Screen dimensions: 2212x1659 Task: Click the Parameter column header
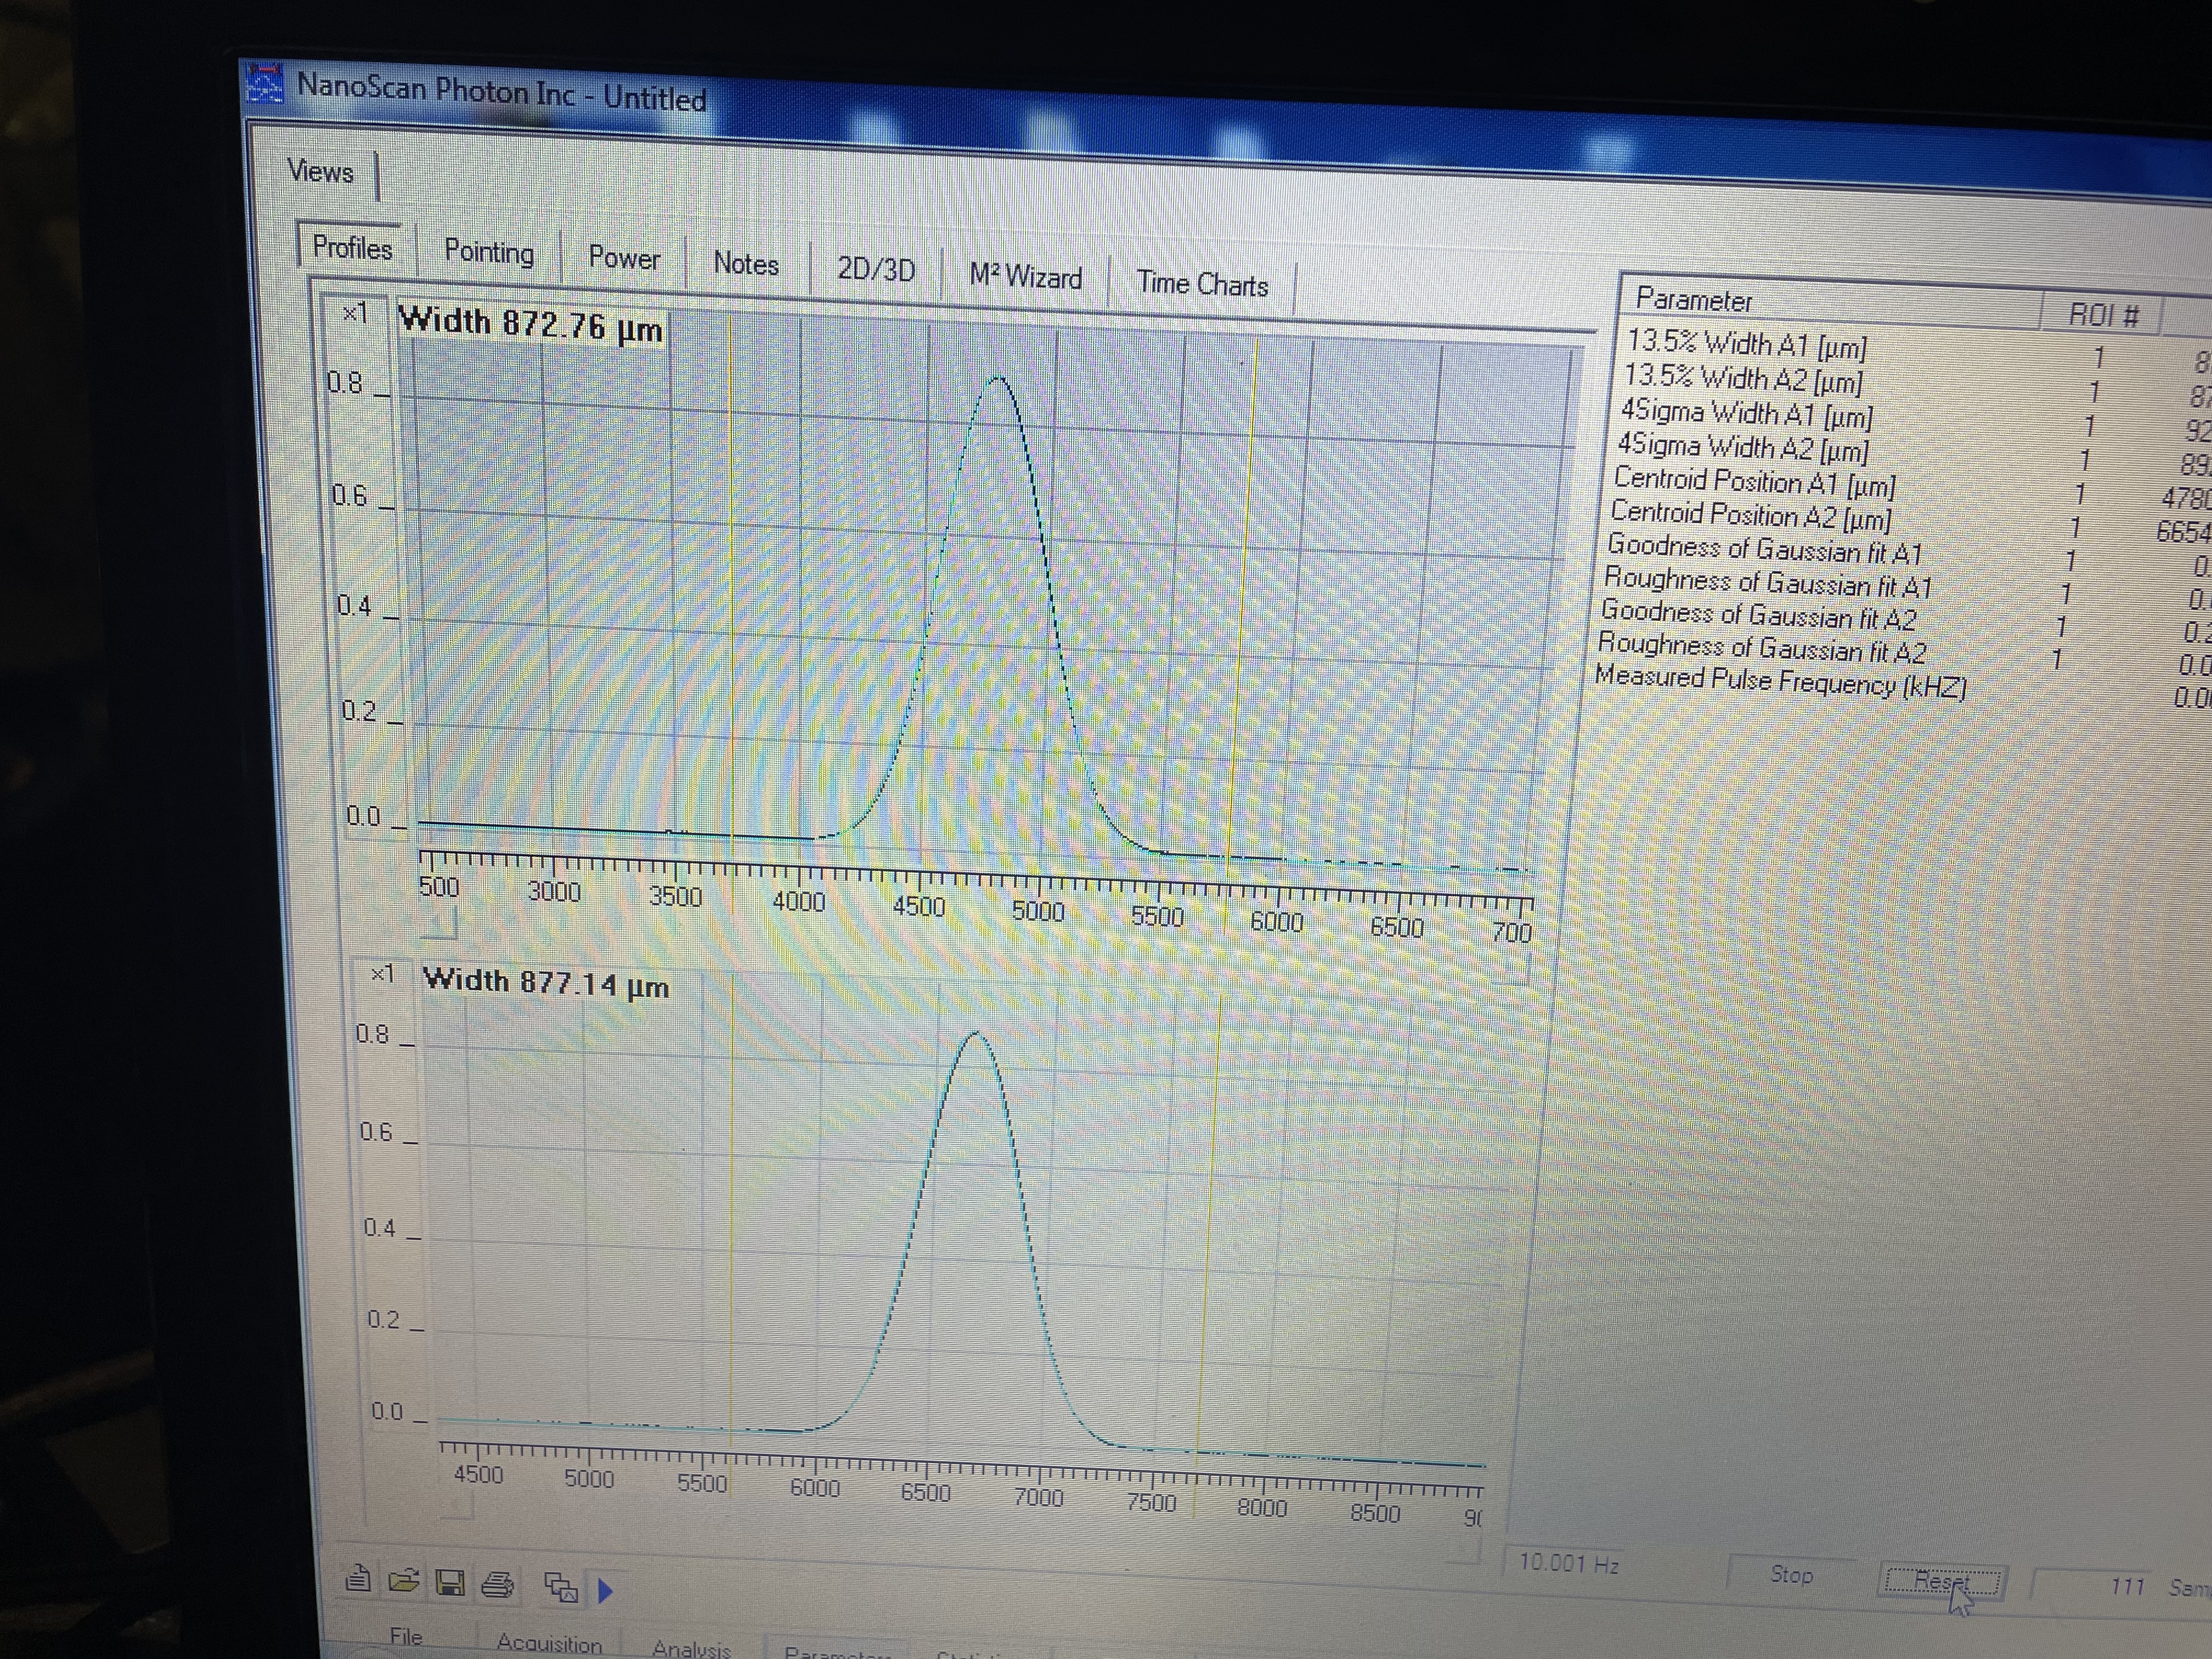point(1830,302)
